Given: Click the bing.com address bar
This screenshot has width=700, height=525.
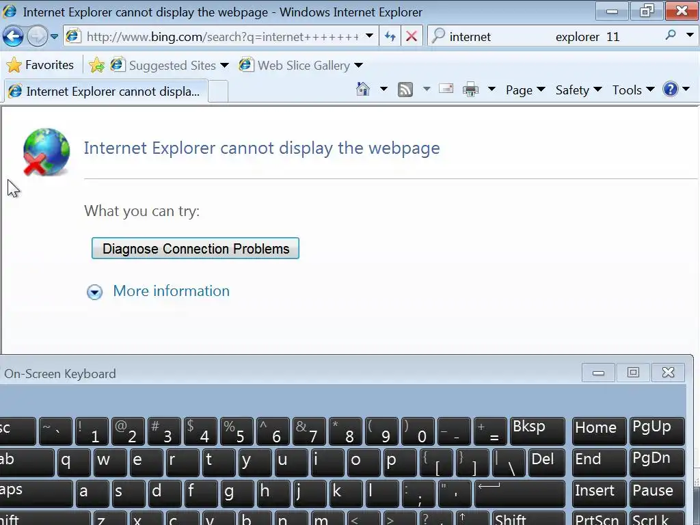Looking at the screenshot, I should tap(221, 36).
